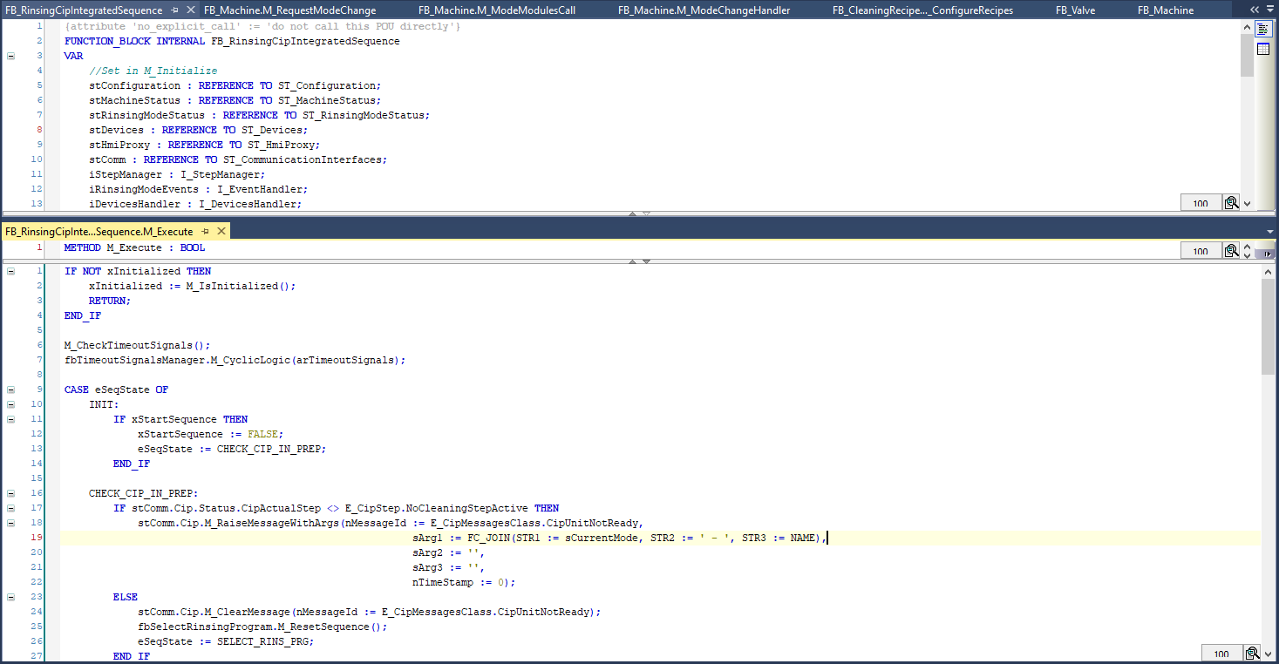Click 'FUNCTION_BLOCK INTERNAL FB_RinsingCipIntegratedSequence' line

point(232,41)
